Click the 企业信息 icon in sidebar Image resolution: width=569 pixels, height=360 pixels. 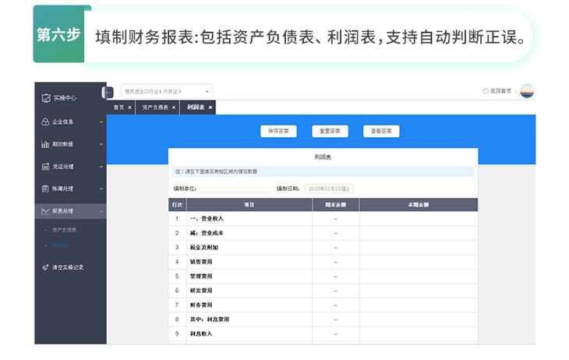point(45,122)
